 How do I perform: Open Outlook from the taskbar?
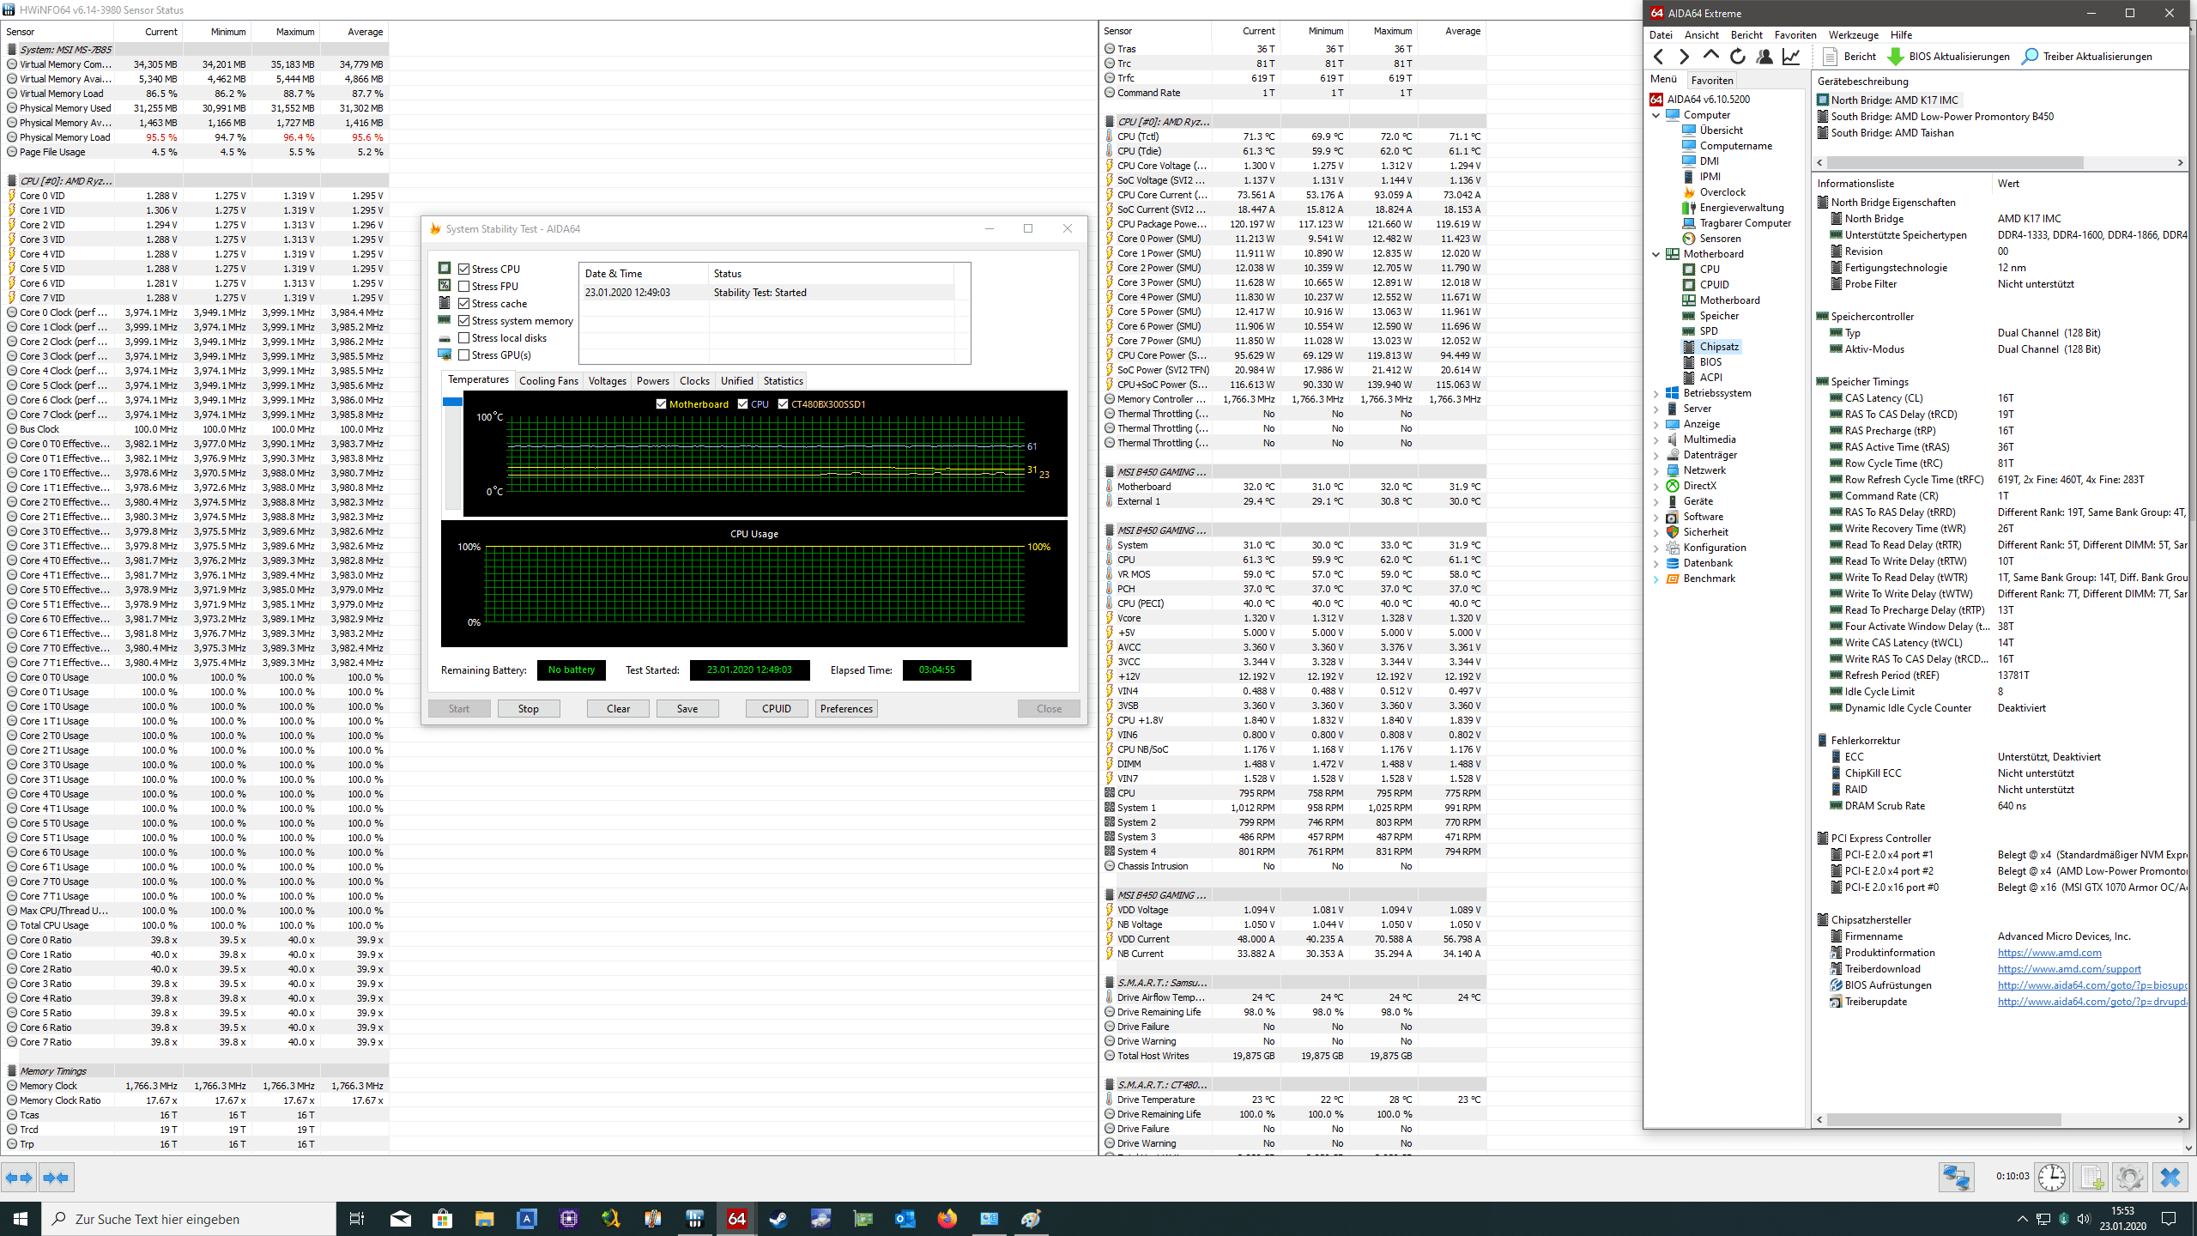[x=905, y=1219]
